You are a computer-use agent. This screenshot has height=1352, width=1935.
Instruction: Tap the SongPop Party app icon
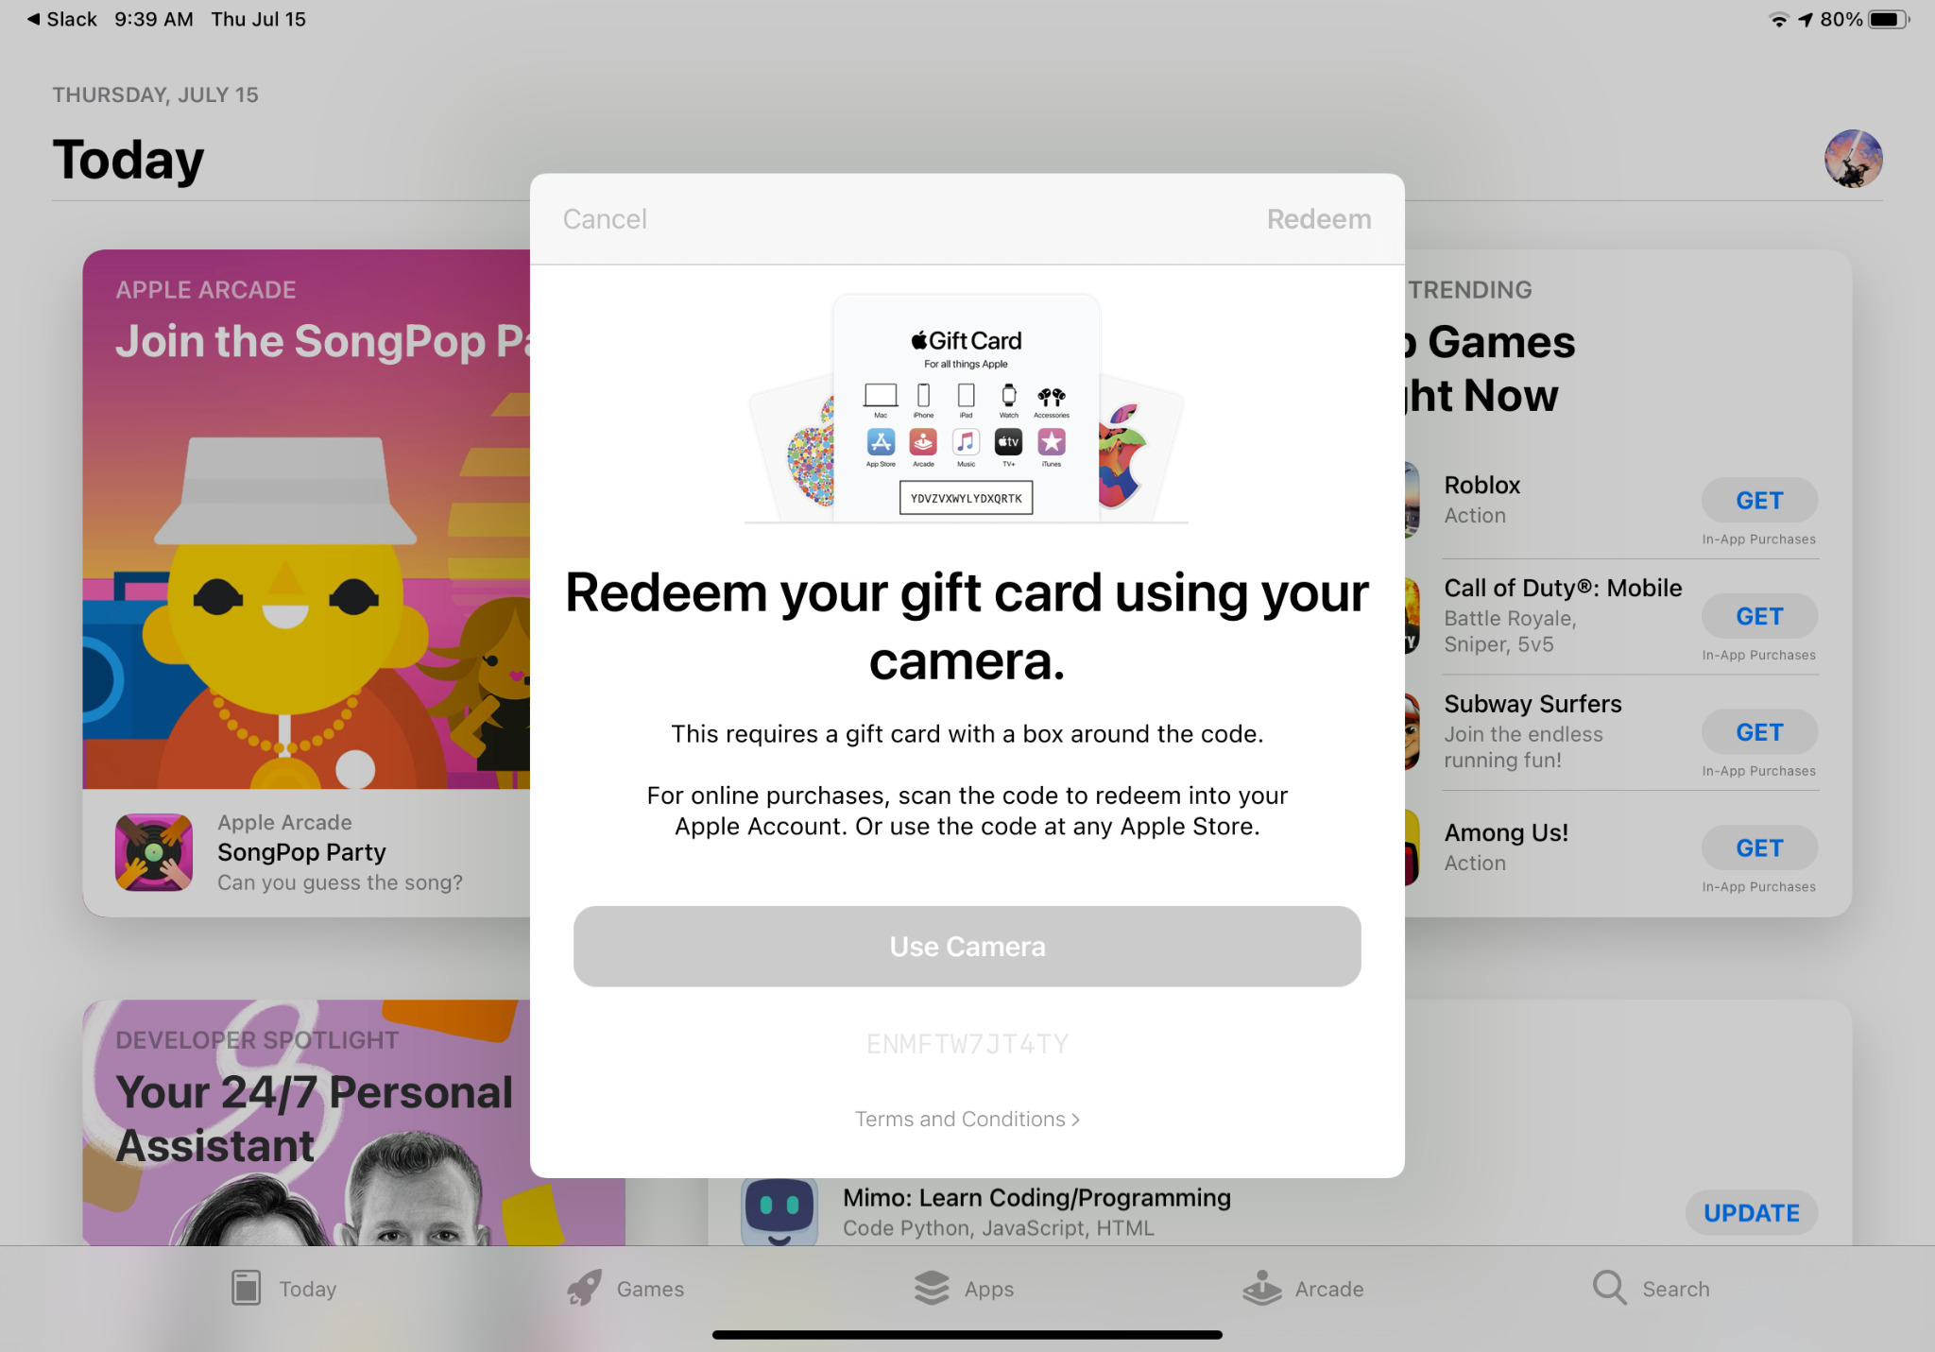pos(154,852)
